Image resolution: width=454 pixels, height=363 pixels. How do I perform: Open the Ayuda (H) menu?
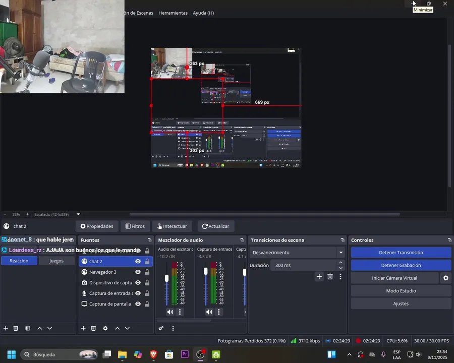tap(203, 13)
